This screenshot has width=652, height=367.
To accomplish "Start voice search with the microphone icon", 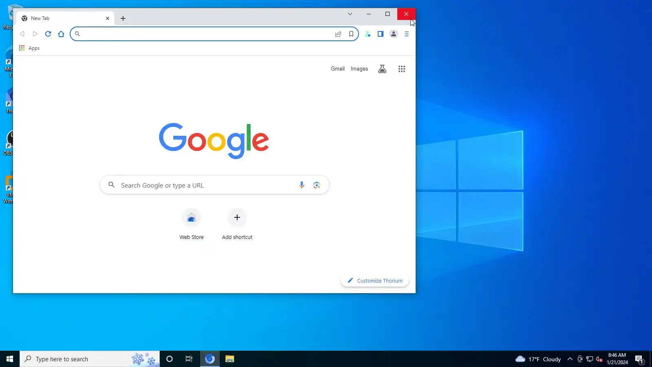I will point(302,185).
